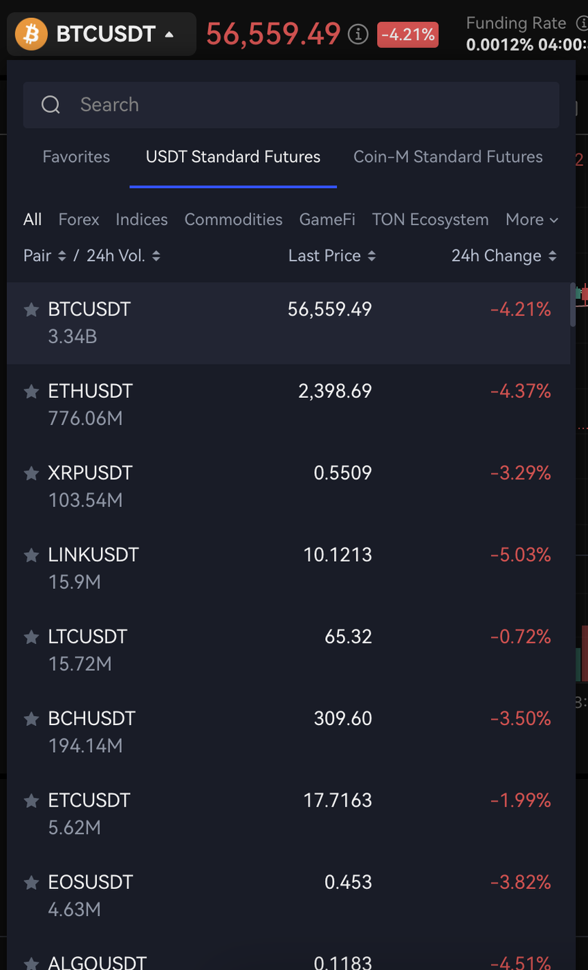Click the EOSUSDT favorite star
This screenshot has height=970, width=588.
tap(31, 883)
